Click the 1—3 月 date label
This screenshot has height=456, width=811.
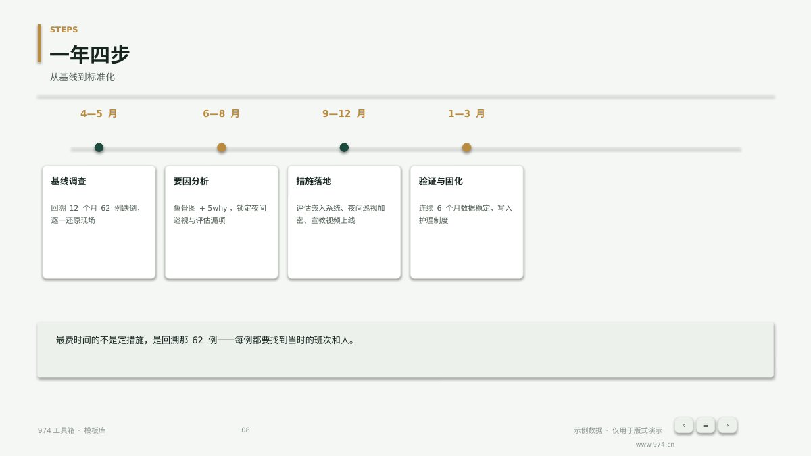[466, 113]
